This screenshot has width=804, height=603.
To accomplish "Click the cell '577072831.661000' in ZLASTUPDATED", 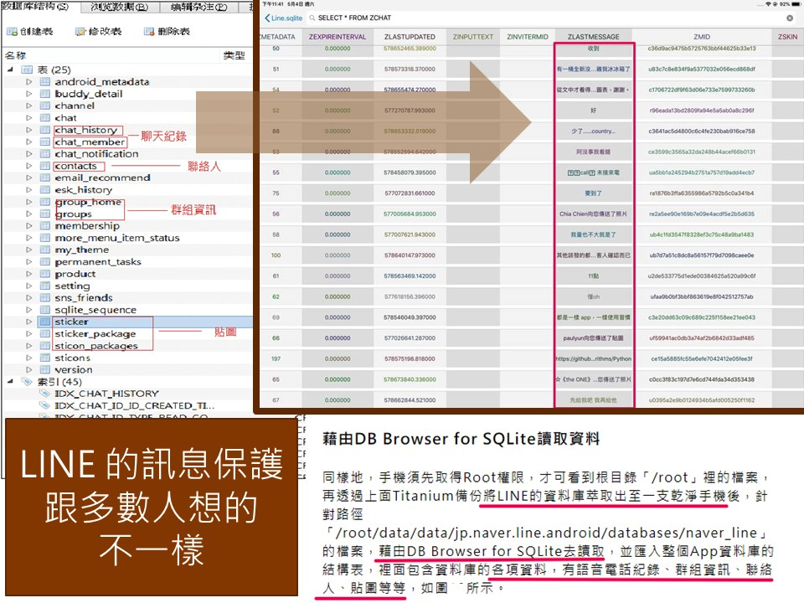I will tap(410, 193).
